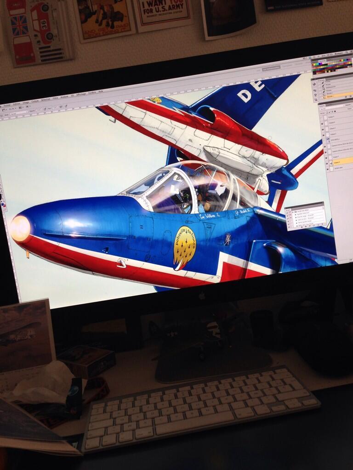Hide the highlighted selected layer eye icon
The height and width of the screenshot is (470, 353).
pos(327,163)
